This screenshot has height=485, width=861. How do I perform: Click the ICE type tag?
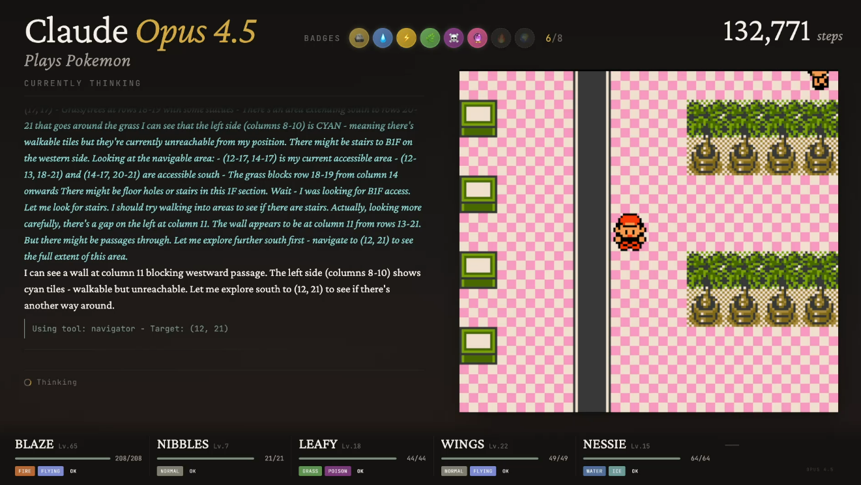617,471
